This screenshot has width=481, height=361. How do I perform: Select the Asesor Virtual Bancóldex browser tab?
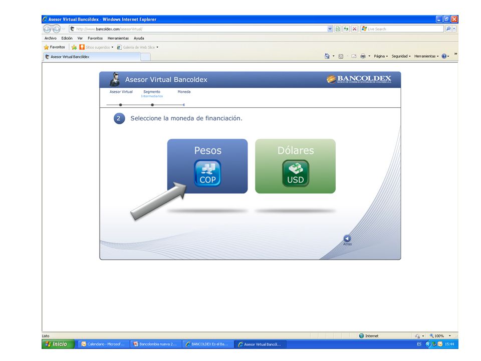[92, 57]
